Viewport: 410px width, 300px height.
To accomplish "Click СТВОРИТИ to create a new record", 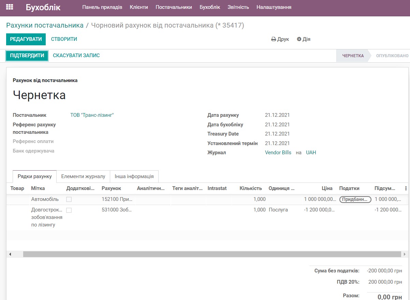I will [x=64, y=39].
